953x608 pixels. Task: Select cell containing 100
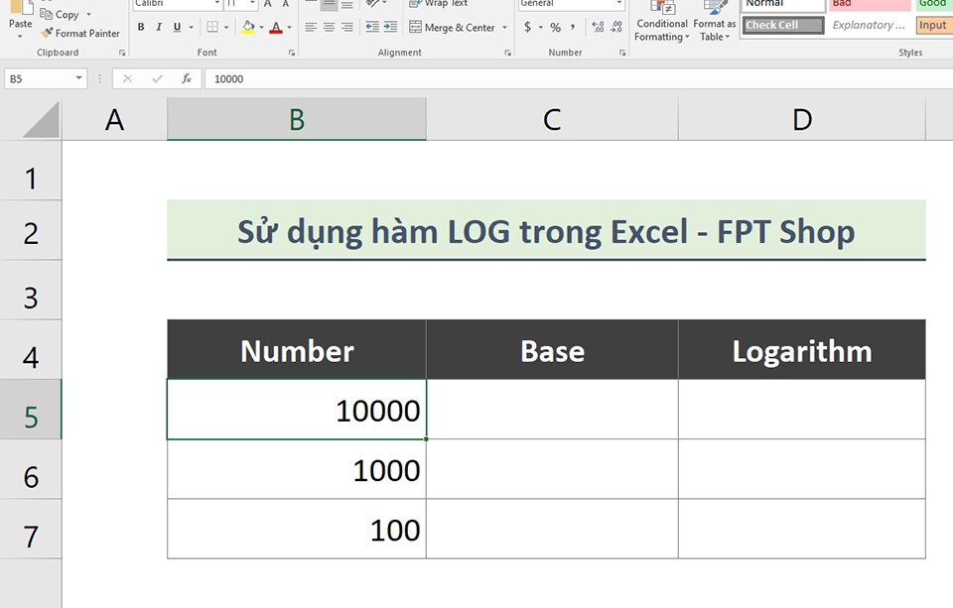(x=297, y=529)
